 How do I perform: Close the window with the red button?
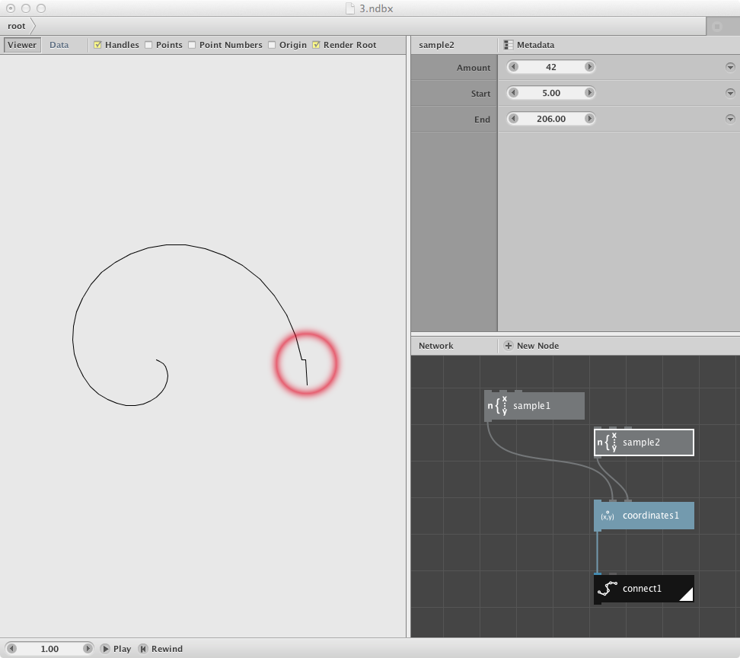(11, 8)
